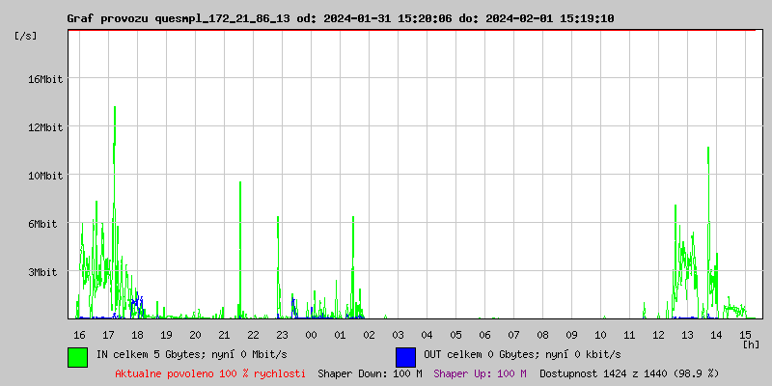
Task: Click the 'Shaper Down: 100 M' label
Action: [x=370, y=373]
